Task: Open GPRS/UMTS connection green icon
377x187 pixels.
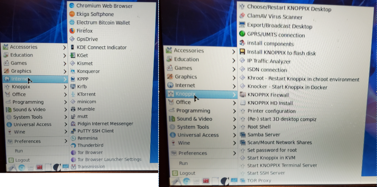Action: pyautogui.click(x=242, y=34)
